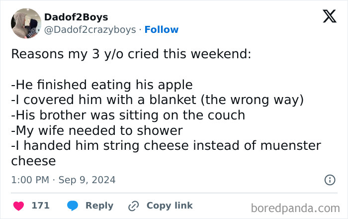Click the 171 likes count

pyautogui.click(x=40, y=206)
